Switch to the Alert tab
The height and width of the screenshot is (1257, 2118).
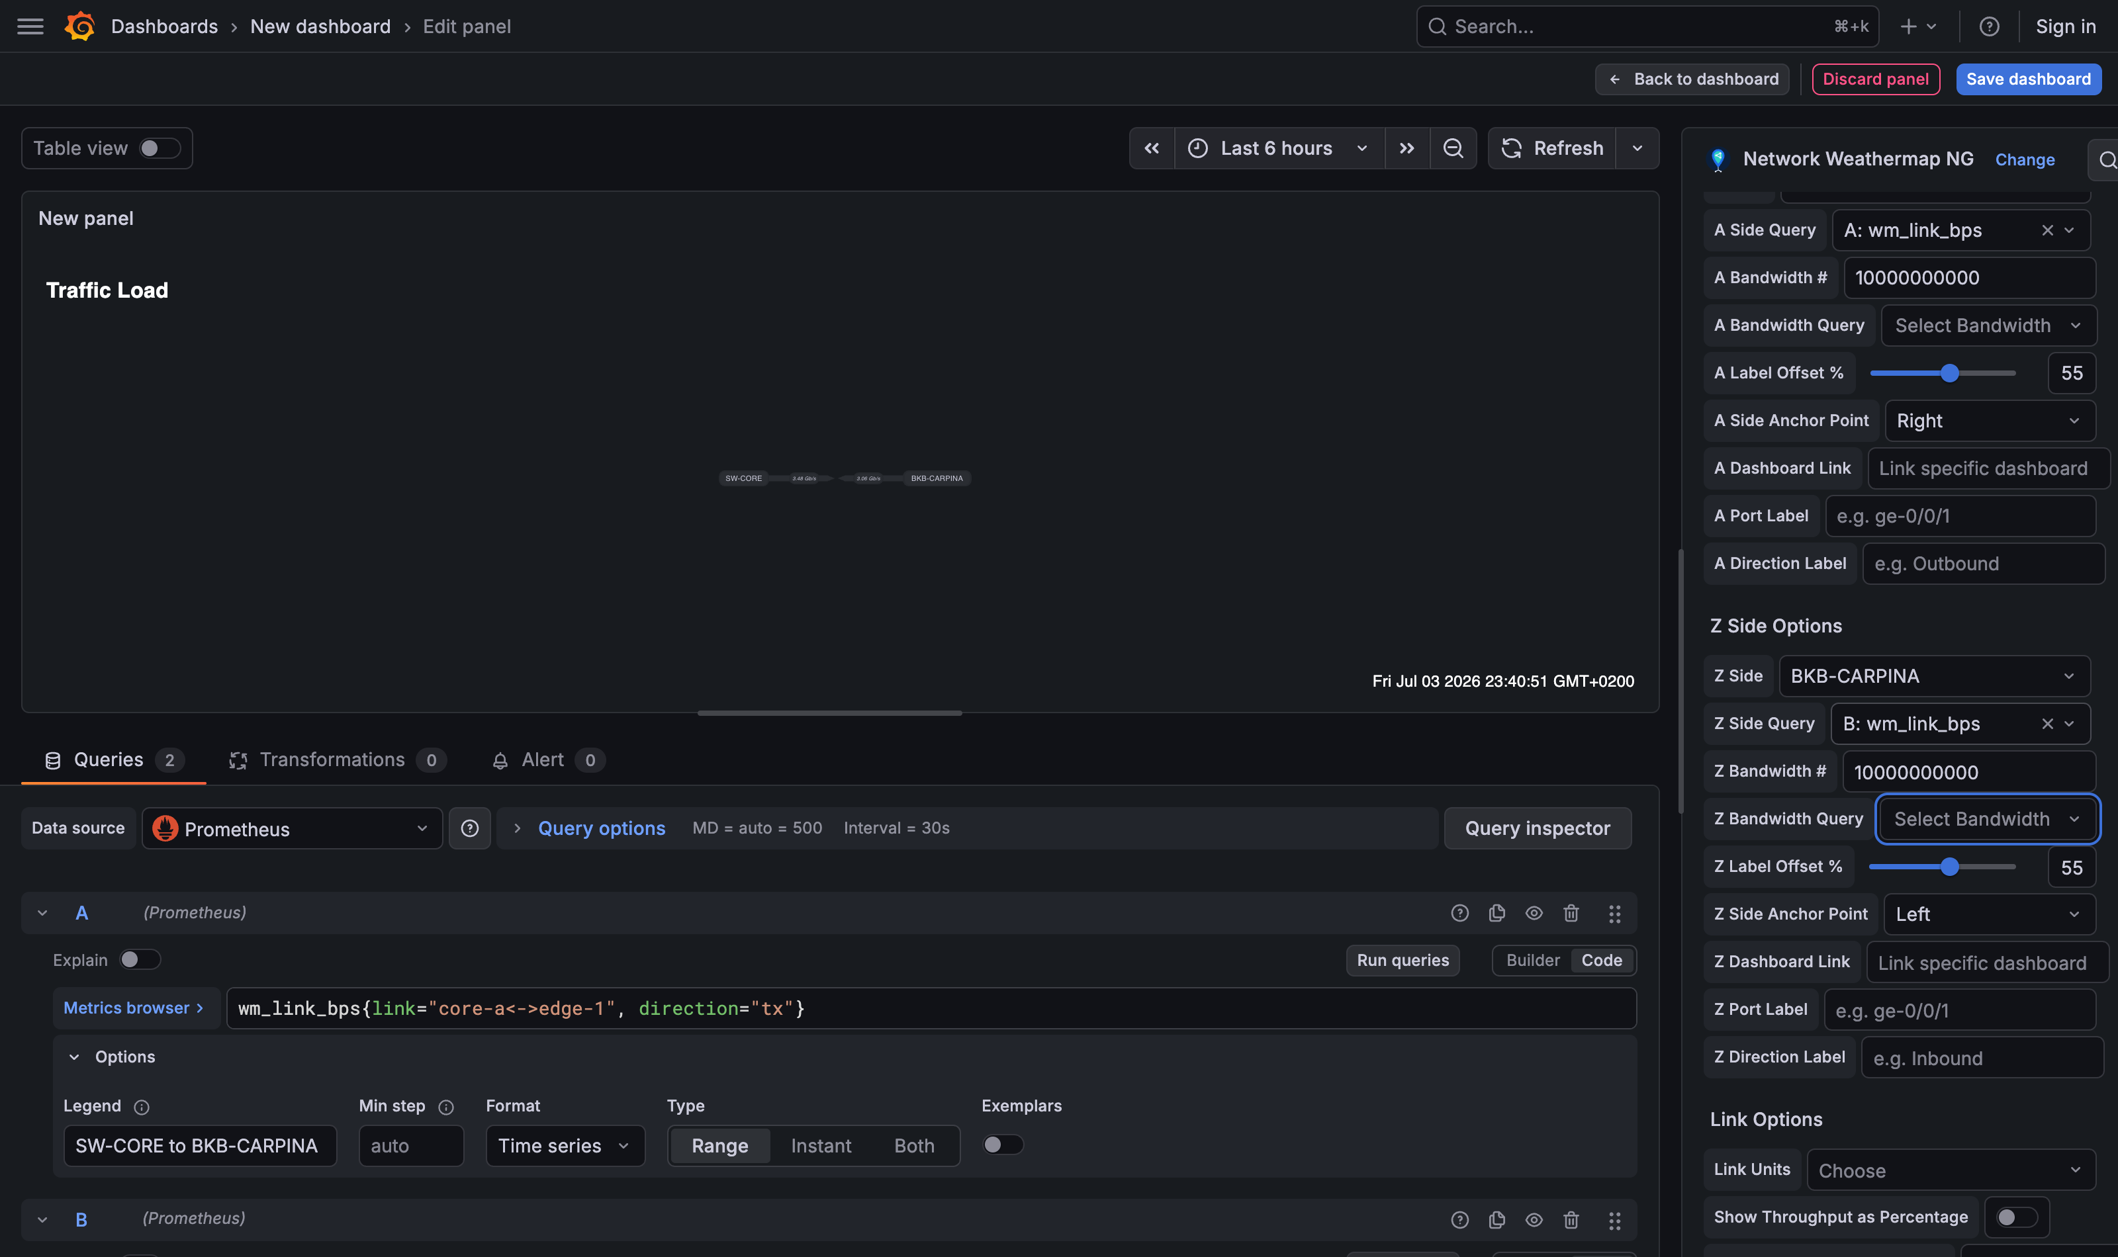point(548,759)
